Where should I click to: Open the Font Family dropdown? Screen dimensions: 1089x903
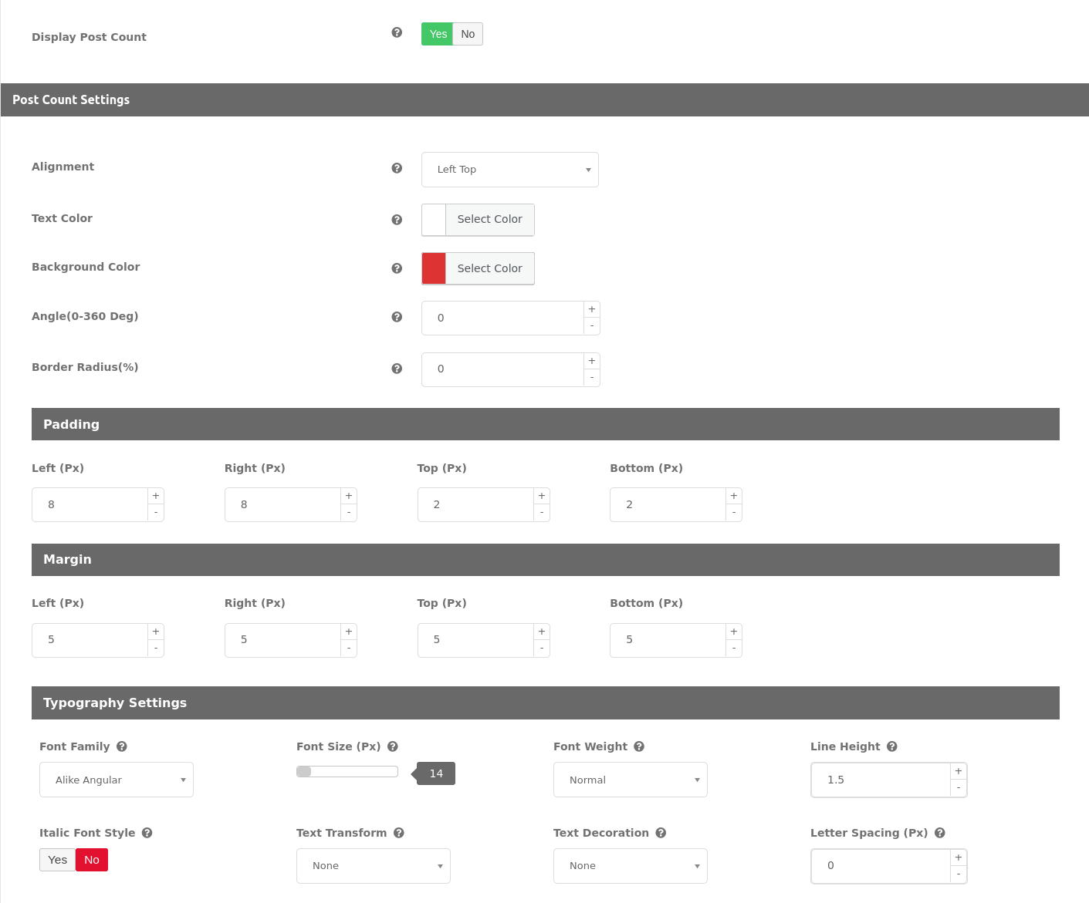point(117,780)
